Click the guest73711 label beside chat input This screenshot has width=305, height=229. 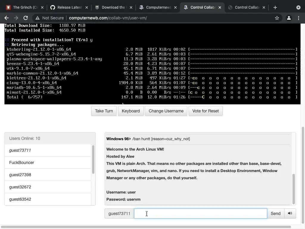119,213
